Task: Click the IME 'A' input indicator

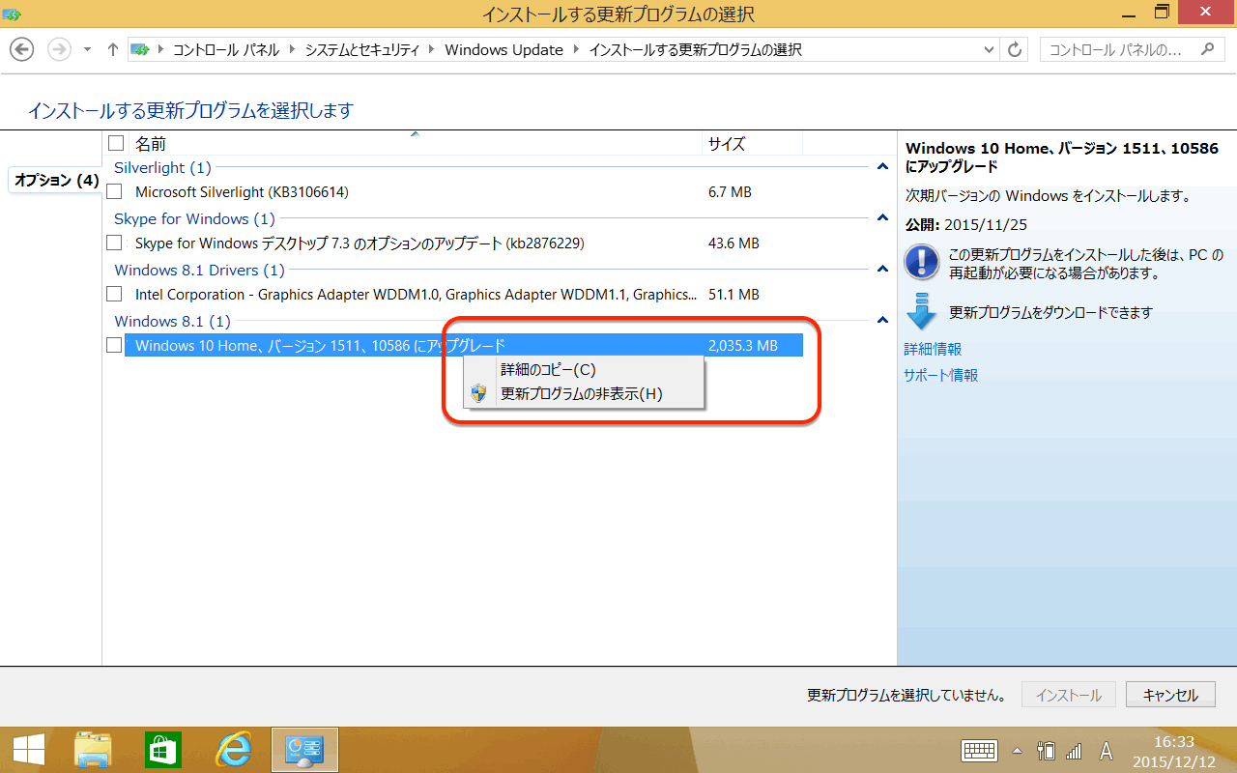Action: coord(1107,751)
